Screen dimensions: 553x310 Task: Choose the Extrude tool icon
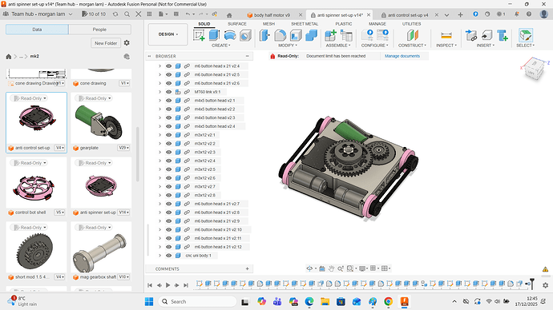[214, 35]
